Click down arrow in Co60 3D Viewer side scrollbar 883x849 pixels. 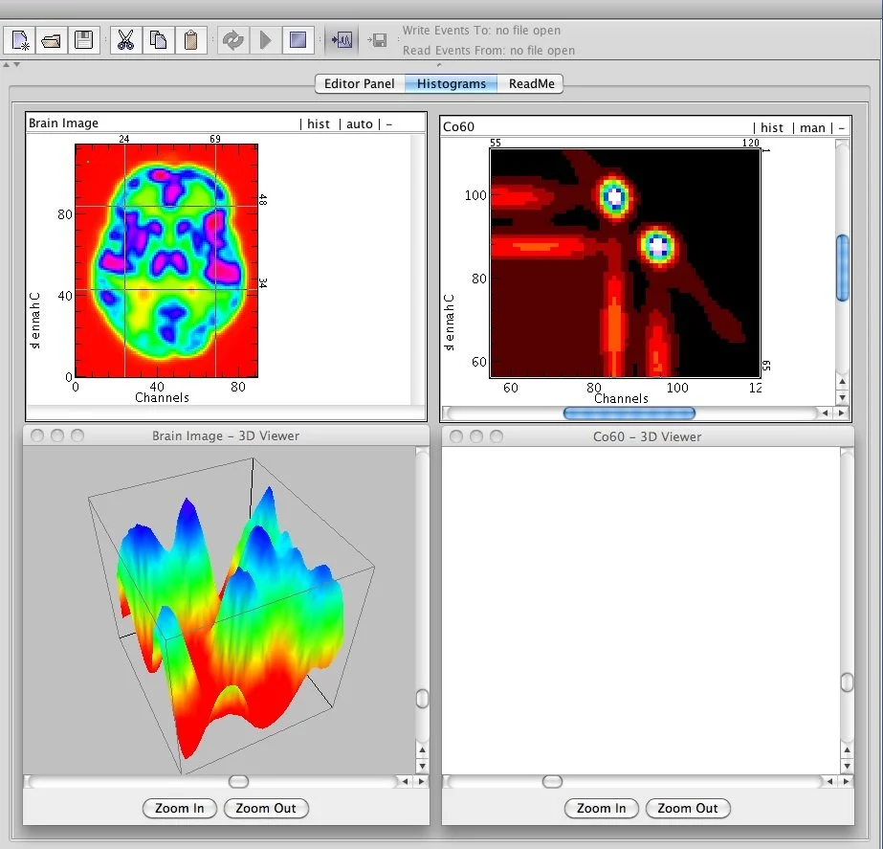click(x=847, y=766)
